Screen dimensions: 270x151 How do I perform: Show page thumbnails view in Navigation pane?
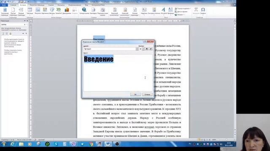click(x=7, y=34)
